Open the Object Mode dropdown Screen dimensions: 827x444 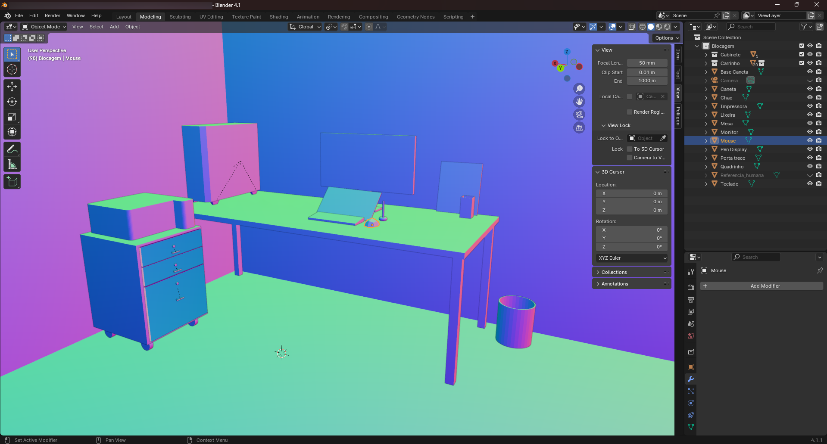pyautogui.click(x=44, y=27)
